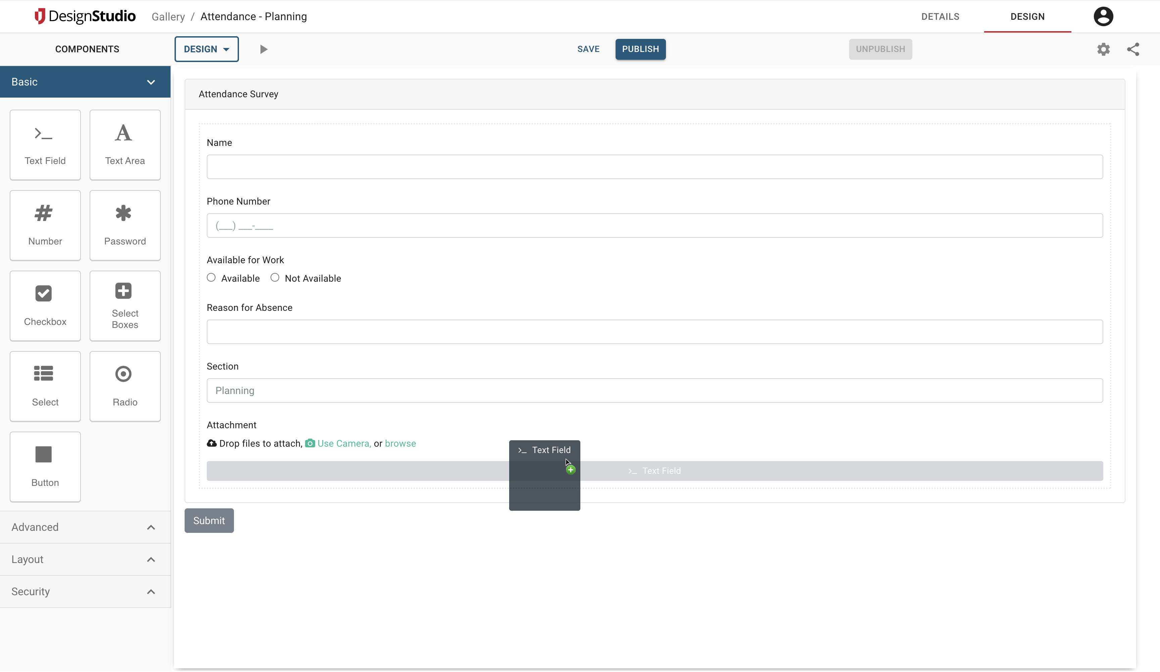Select the Not Available radio option

[x=275, y=277]
